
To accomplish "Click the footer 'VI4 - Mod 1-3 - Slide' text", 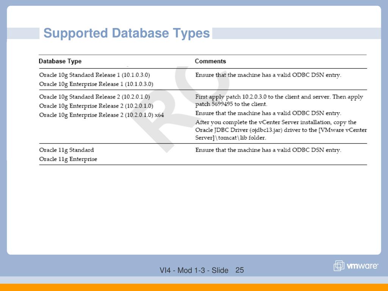I will pos(194,270).
